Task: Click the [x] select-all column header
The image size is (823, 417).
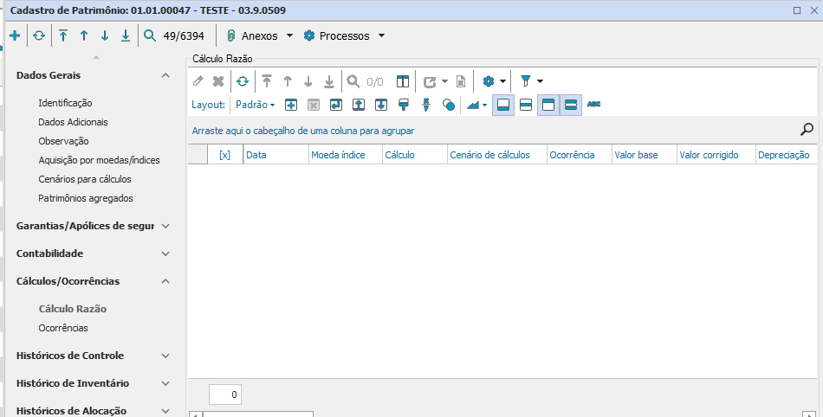Action: 224,155
